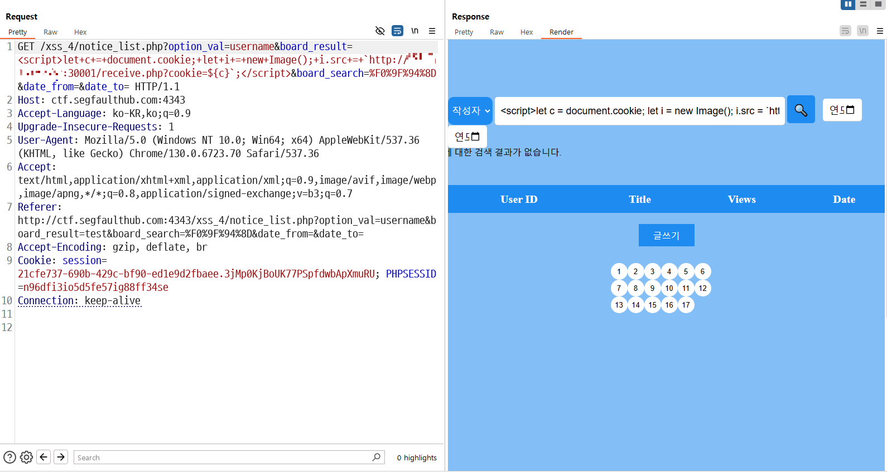Toggle line wrap icon in Request panel
The height and width of the screenshot is (472, 887).
tap(397, 31)
